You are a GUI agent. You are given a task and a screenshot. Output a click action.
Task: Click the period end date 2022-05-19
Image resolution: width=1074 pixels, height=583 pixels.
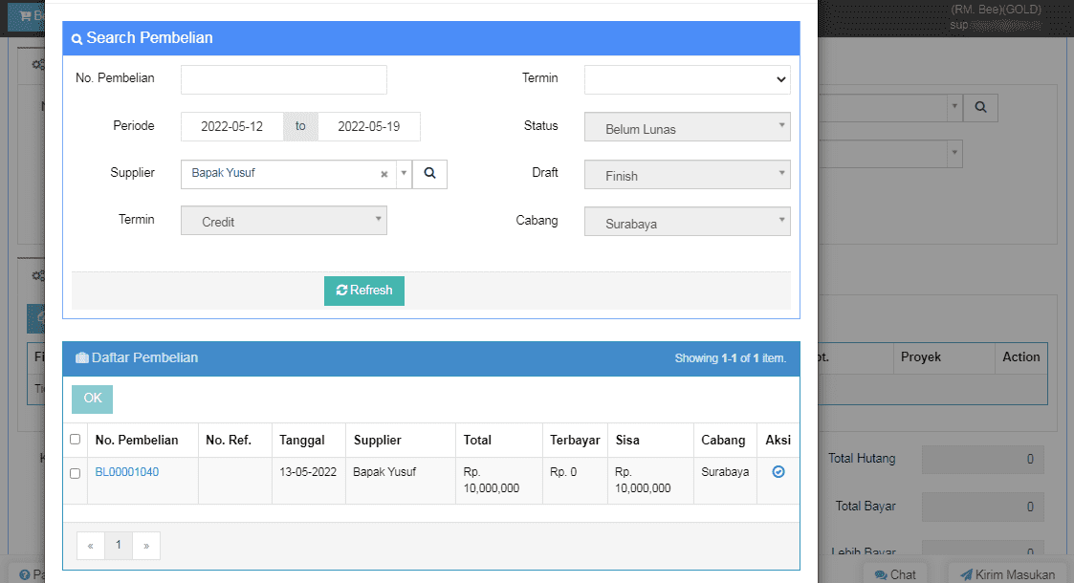click(x=369, y=126)
